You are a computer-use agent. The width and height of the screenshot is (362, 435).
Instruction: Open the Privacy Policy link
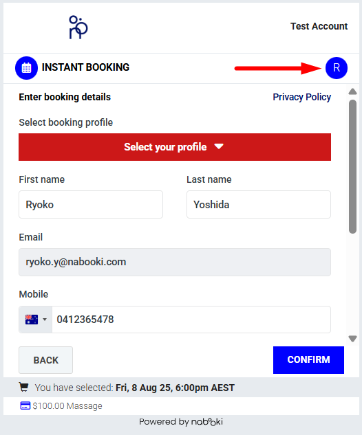point(301,97)
